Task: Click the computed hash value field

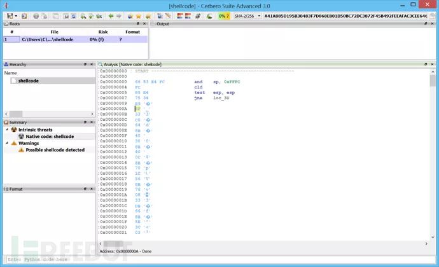Action: (x=347, y=15)
